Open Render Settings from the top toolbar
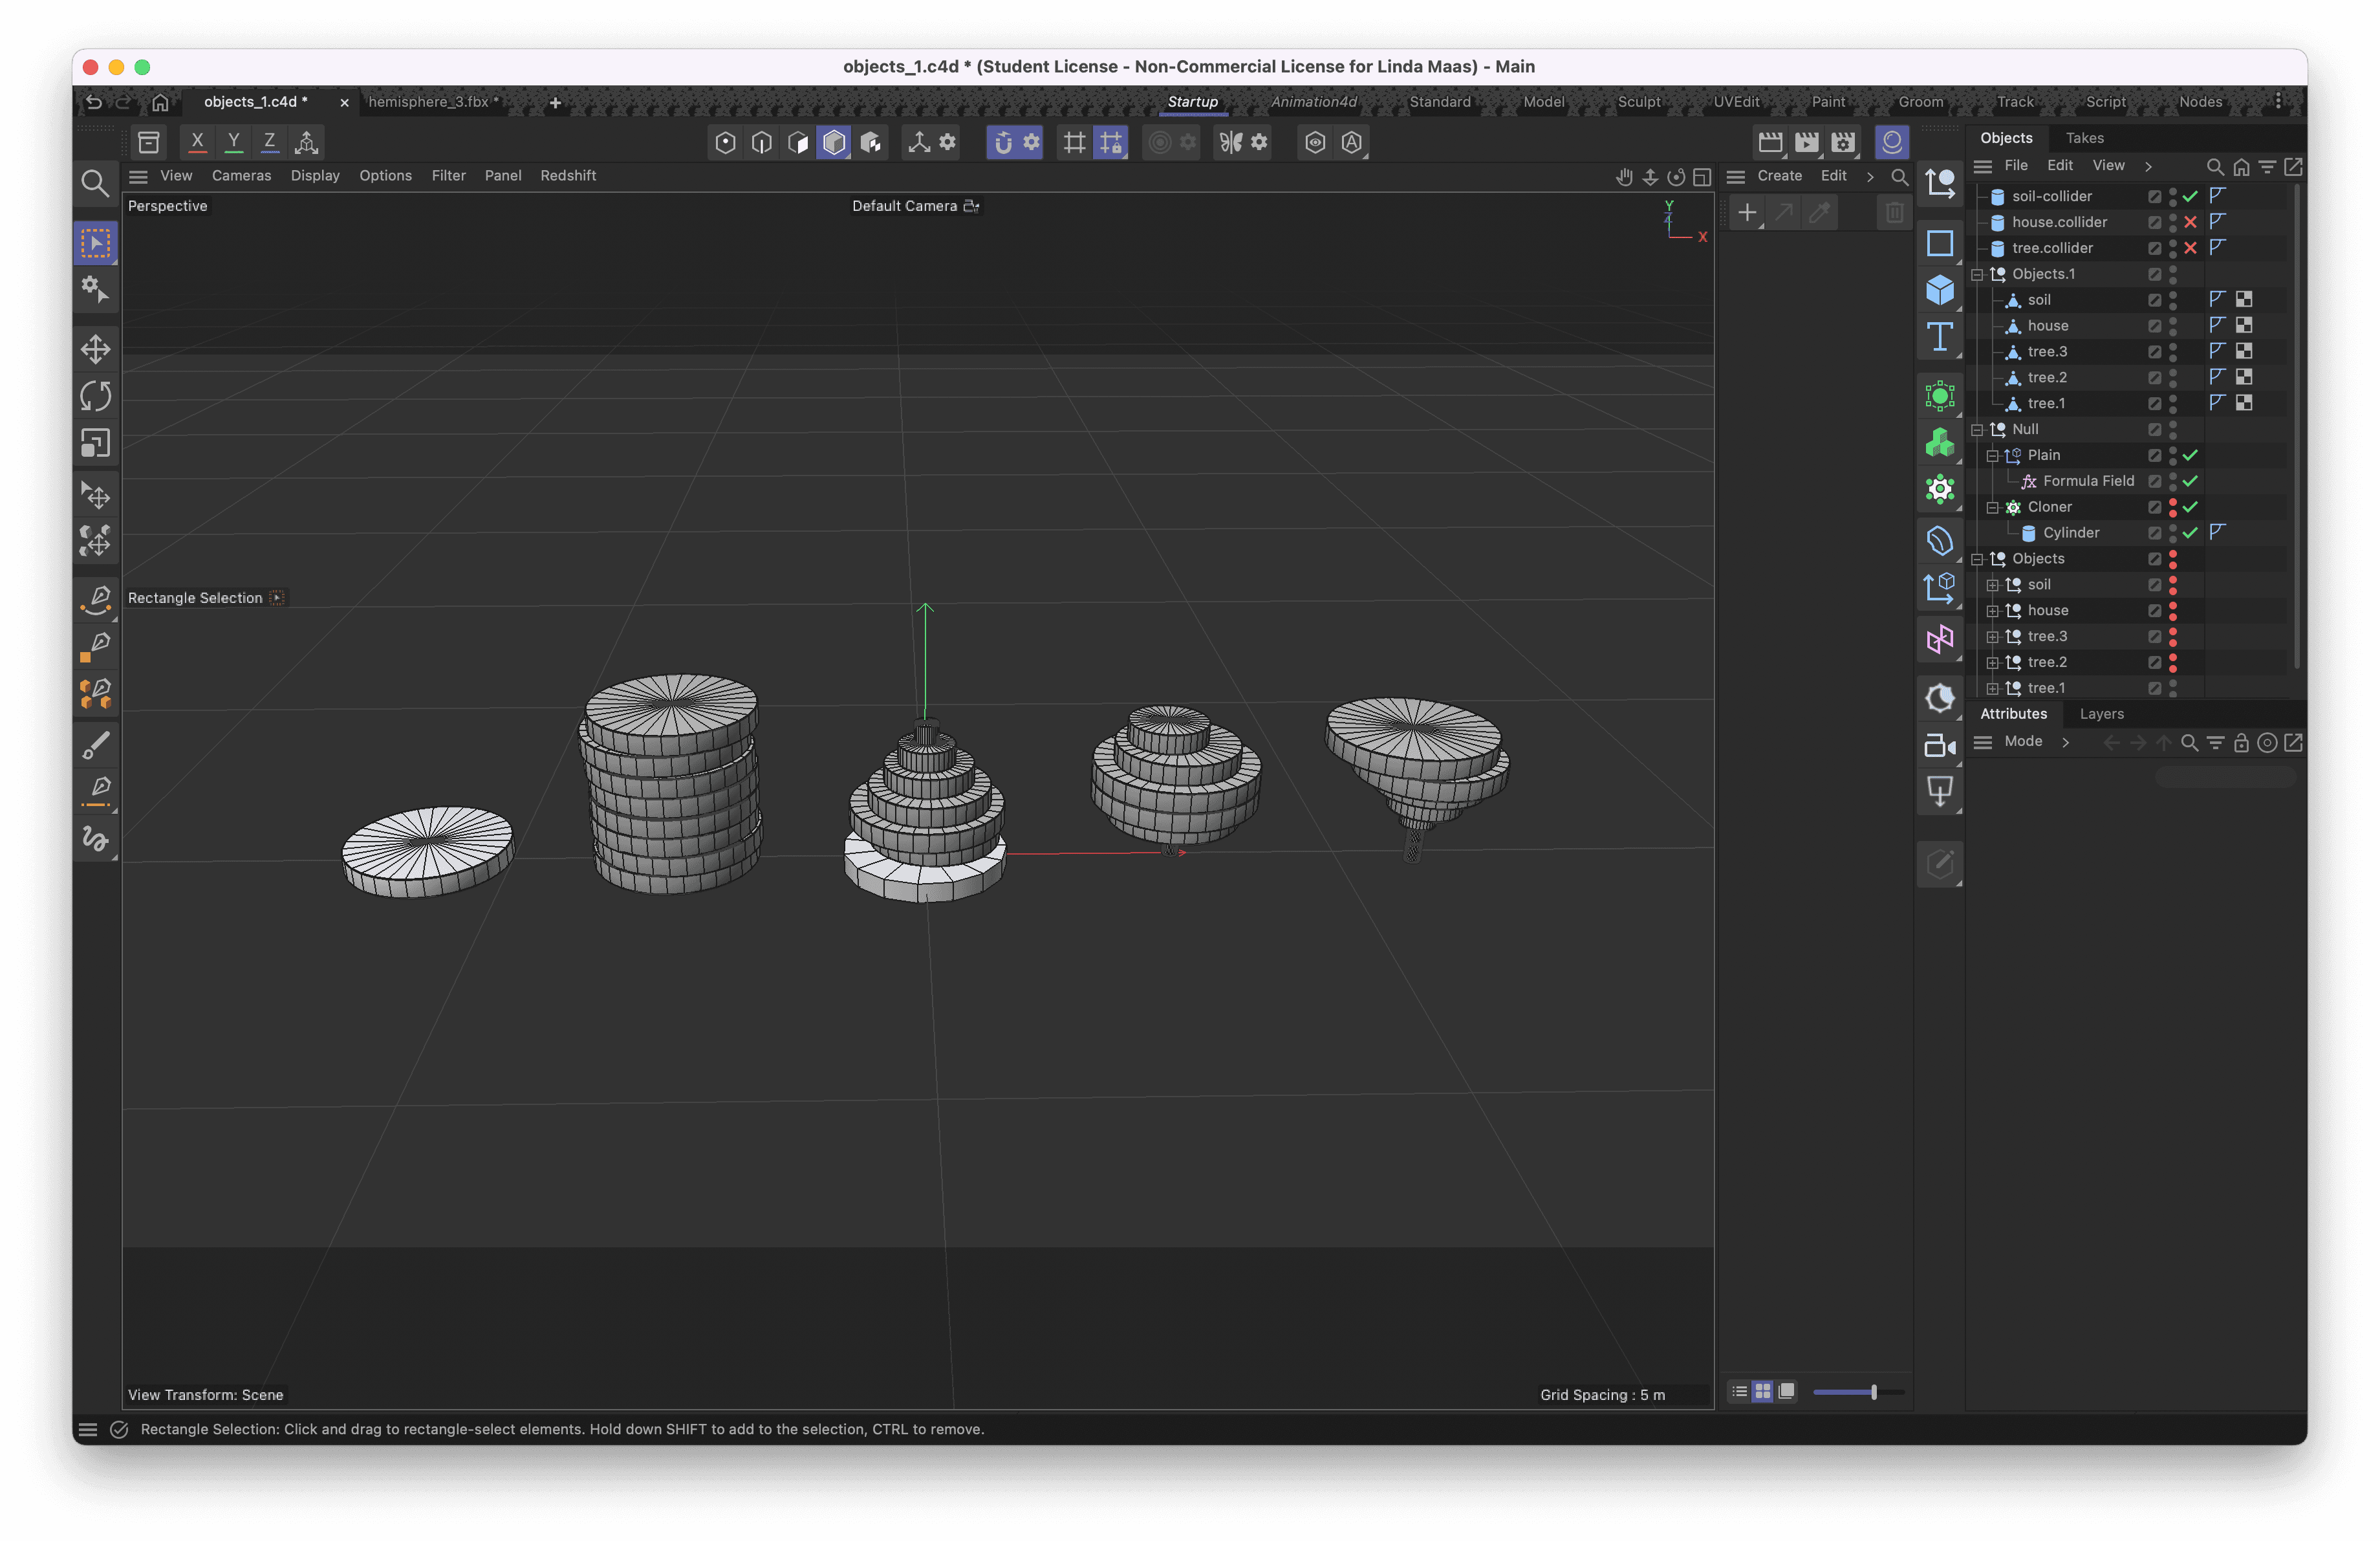2380x1541 pixels. [x=1843, y=142]
